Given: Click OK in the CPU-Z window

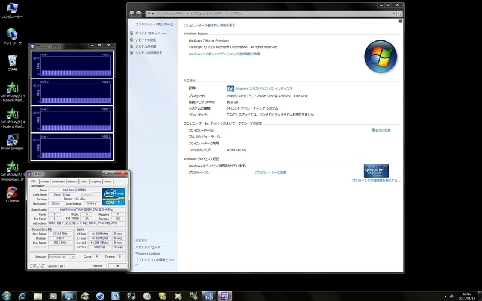Looking at the screenshot, I should (x=117, y=266).
